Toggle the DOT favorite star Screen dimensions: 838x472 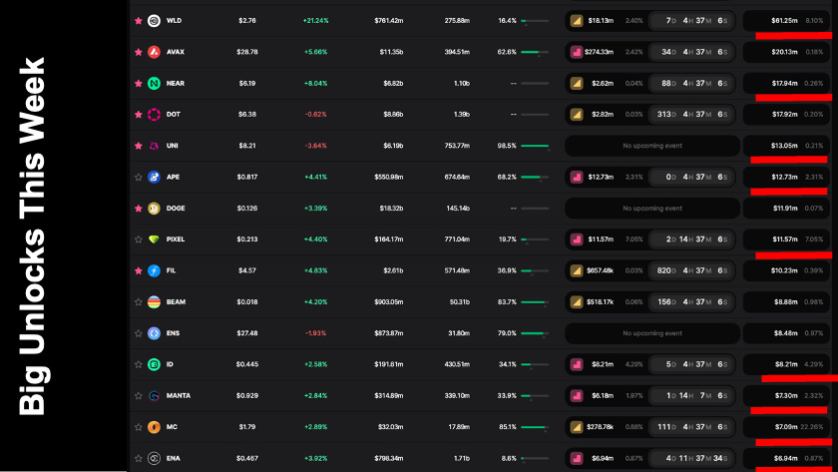pyautogui.click(x=139, y=115)
